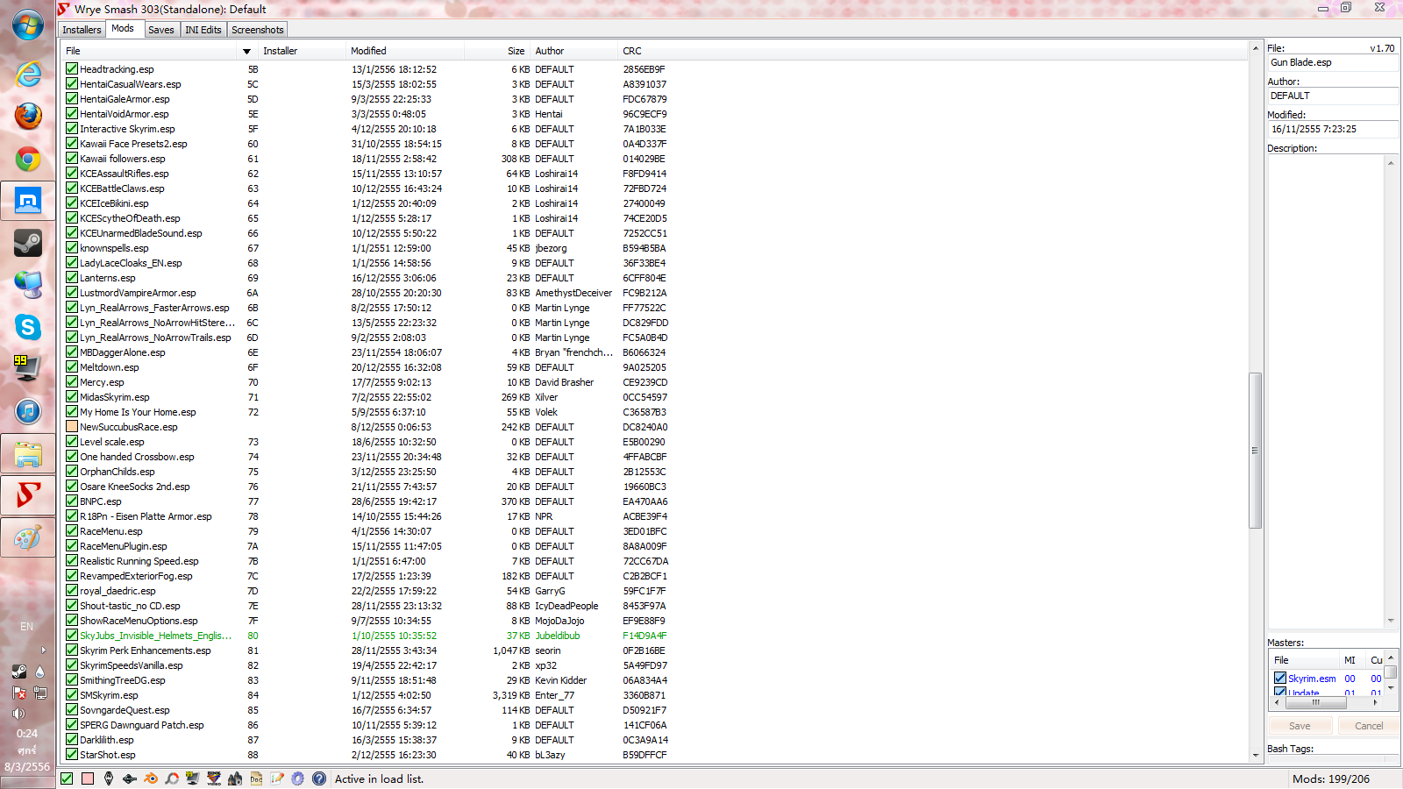Viewport: 1403px width, 789px height.
Task: Click the Author field showing DEFAULT
Action: 1333,96
